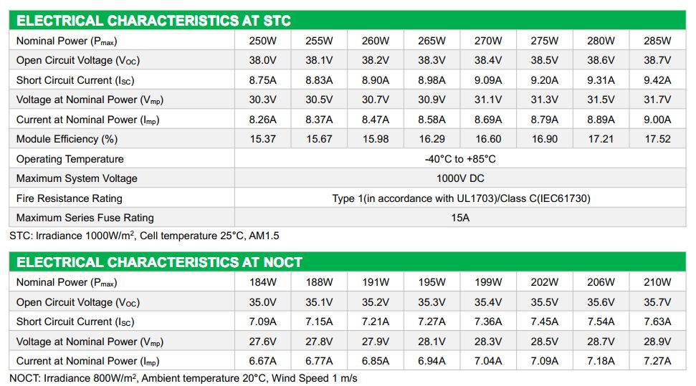This screenshot has width=696, height=386.
Task: Click the "Module Efficiency (%)" row label
Action: tap(67, 139)
